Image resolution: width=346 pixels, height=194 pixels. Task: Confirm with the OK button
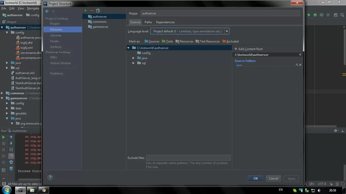[x=255, y=178]
